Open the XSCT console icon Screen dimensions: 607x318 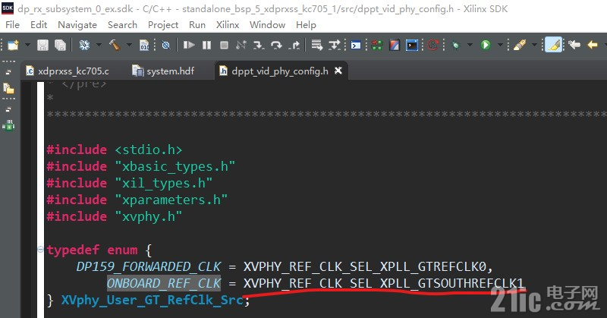[412, 46]
